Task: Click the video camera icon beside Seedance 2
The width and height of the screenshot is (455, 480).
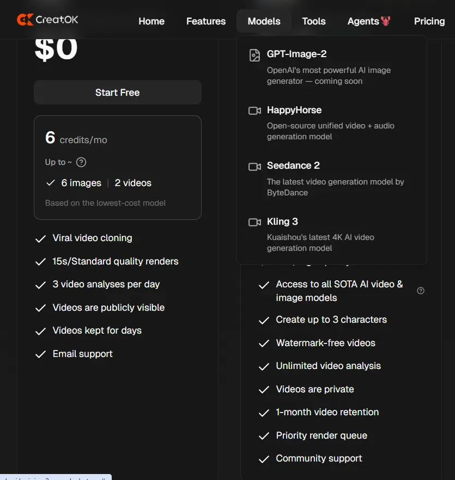Action: [254, 167]
